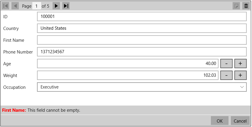Increase Weight with plus button
Screen dimensions: 252x127
click(240, 75)
